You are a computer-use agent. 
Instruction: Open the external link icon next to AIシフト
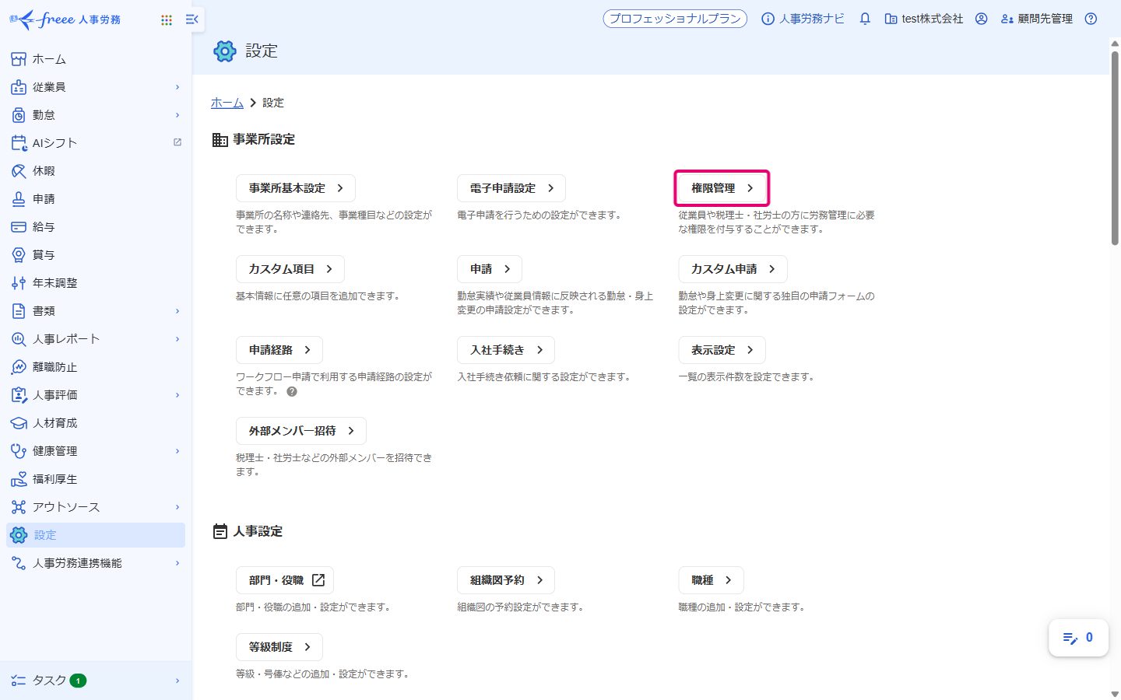(x=177, y=142)
